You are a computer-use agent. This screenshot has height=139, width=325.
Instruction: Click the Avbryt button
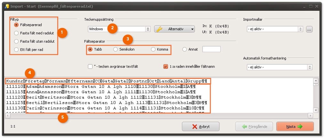[201, 127]
